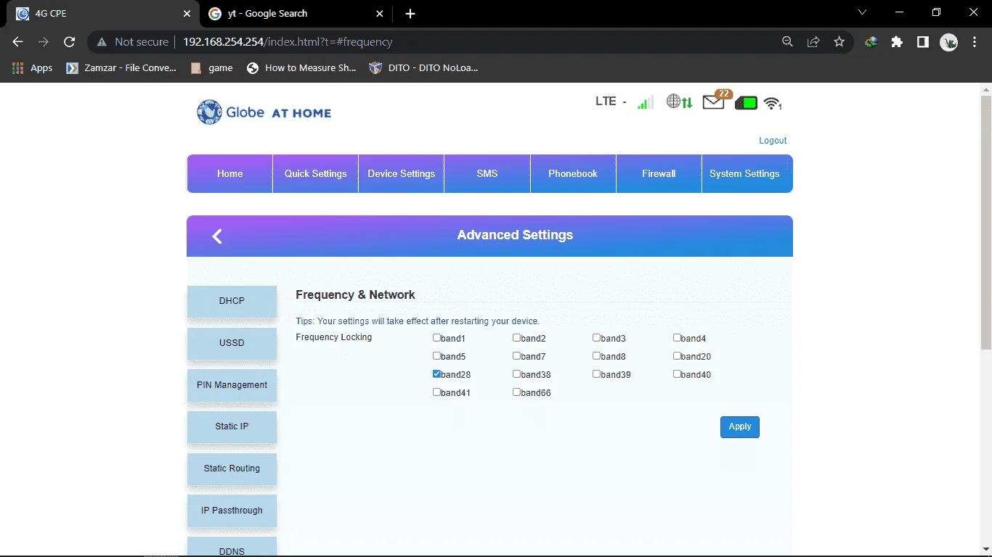
Task: Enable the band38 checkbox
Action: point(516,374)
